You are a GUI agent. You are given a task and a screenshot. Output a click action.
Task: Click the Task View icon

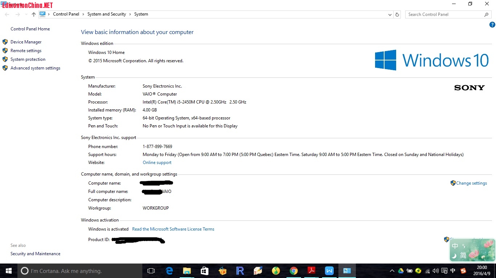tap(151, 271)
